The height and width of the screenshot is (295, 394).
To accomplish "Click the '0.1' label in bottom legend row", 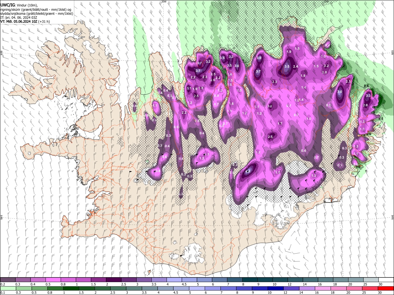I will tap(2, 293).
